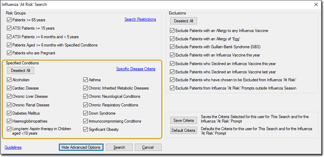The height and width of the screenshot is (157, 324).
Task: Click Deselect All under Exclusions
Action: (x=183, y=21)
